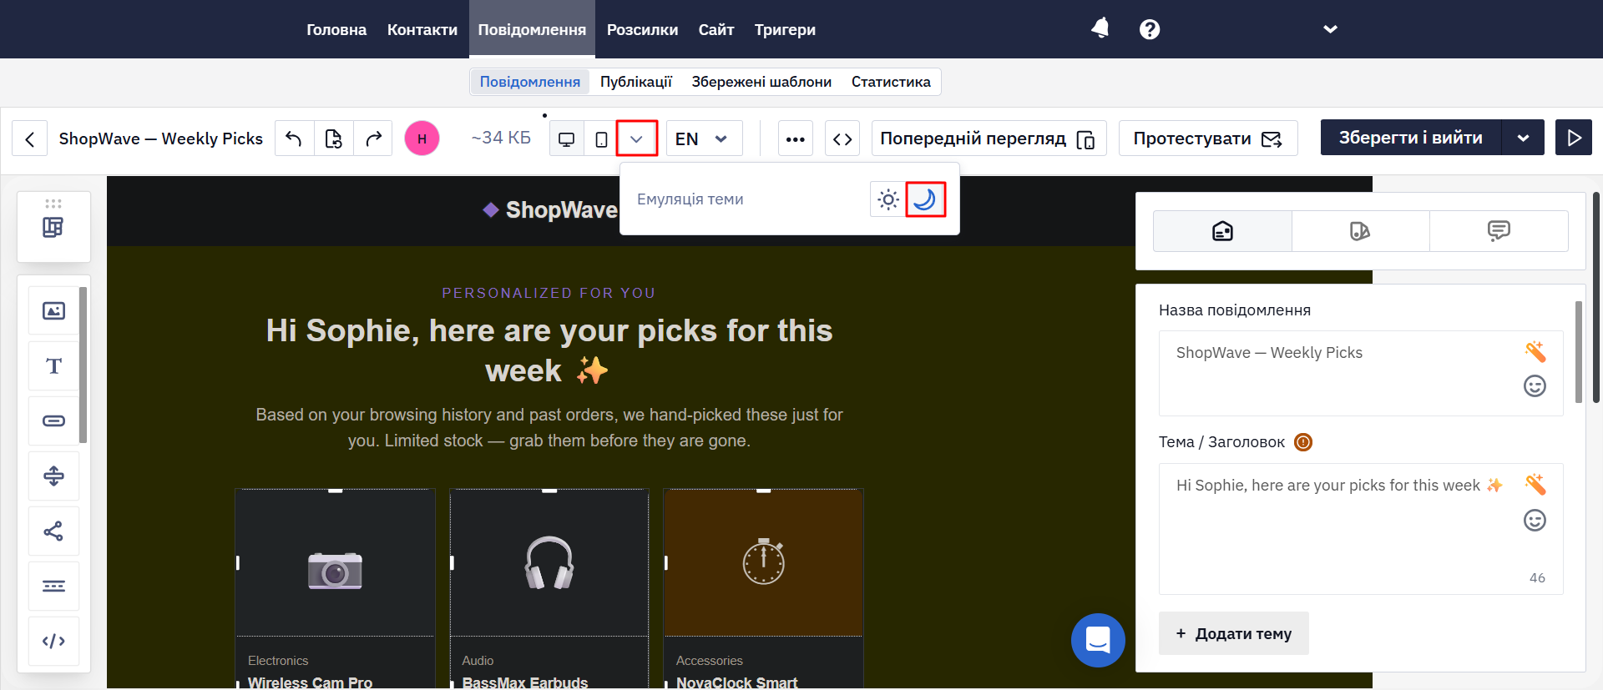Select the Menu block
This screenshot has height=690, width=1603.
click(x=53, y=586)
